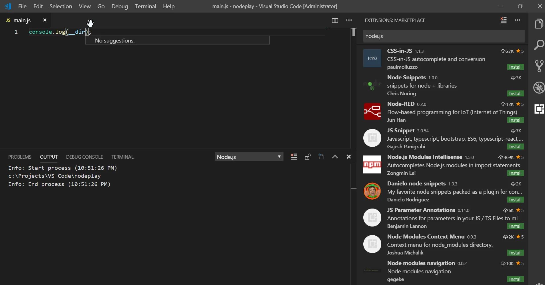Click the JS Parameter Annotations extension icon
Image resolution: width=545 pixels, height=285 pixels.
tap(372, 218)
